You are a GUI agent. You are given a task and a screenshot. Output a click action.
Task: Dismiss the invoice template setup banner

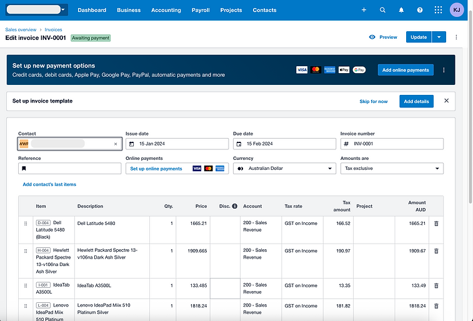coord(447,101)
